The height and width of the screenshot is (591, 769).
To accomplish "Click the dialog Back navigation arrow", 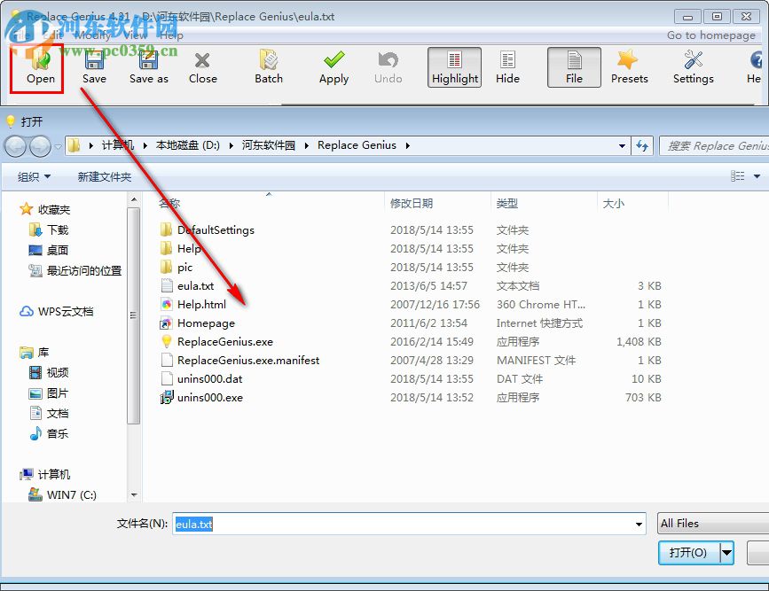I will (x=16, y=146).
